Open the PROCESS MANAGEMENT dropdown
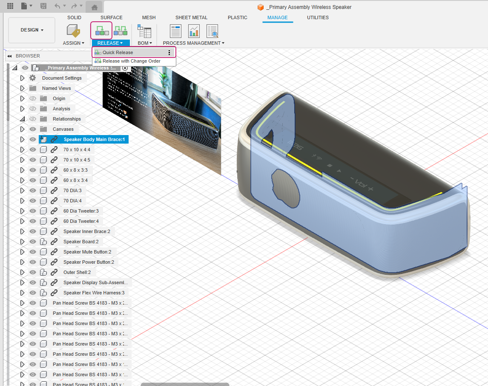488x386 pixels. click(x=194, y=43)
